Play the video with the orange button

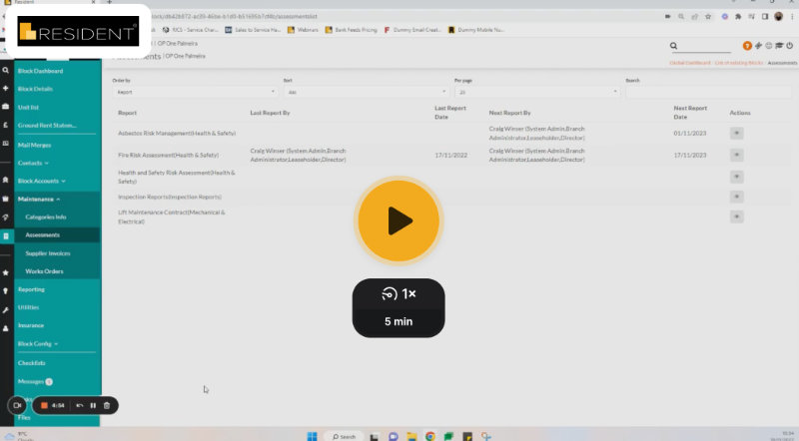pos(399,221)
